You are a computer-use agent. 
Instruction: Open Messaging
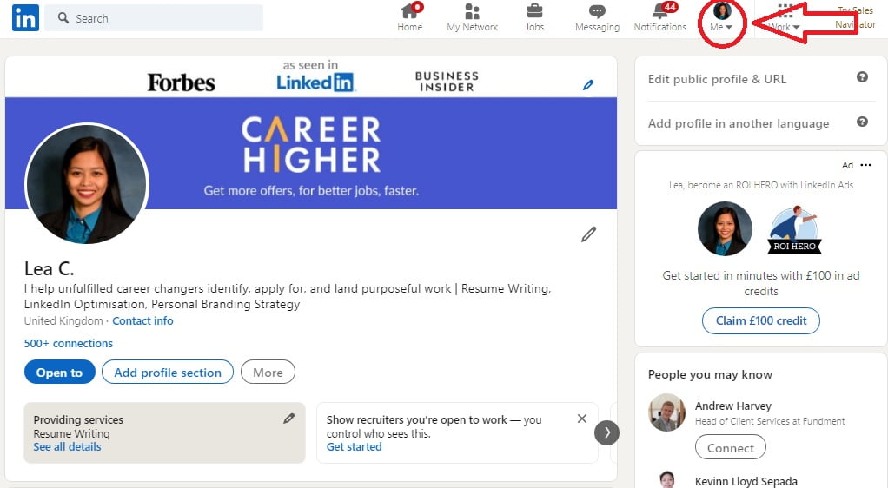[597, 17]
